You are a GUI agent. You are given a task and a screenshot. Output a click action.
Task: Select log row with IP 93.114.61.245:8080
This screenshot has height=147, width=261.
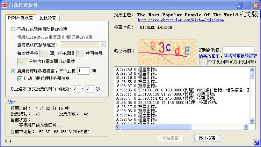[x=166, y=98]
